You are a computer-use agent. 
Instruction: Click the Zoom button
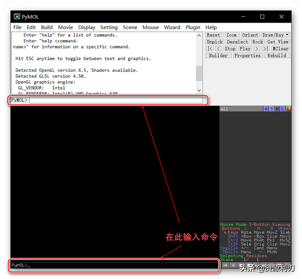click(231, 35)
